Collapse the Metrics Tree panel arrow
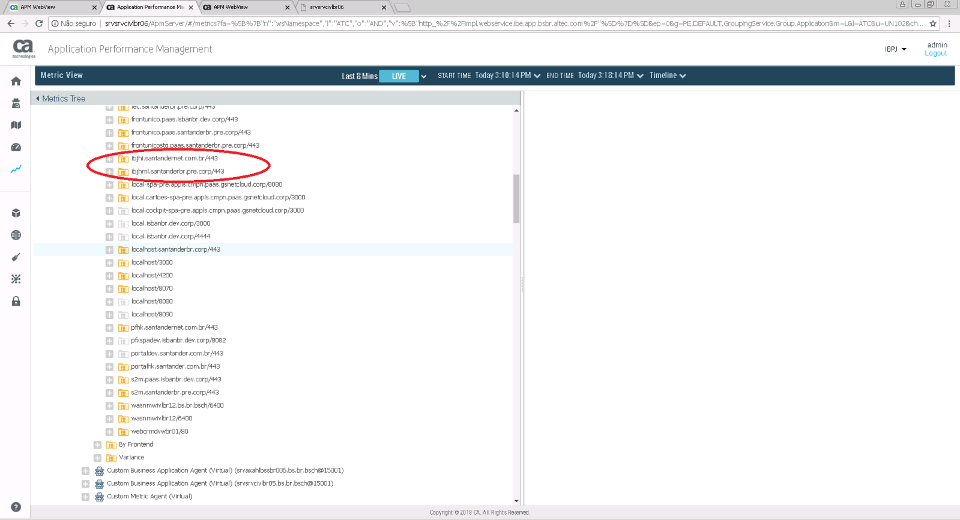The height and width of the screenshot is (520, 960). click(x=38, y=98)
